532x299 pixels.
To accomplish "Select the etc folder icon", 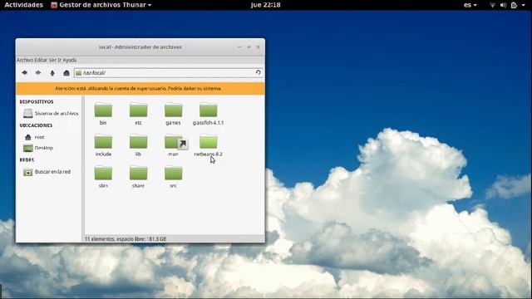I will coord(139,110).
